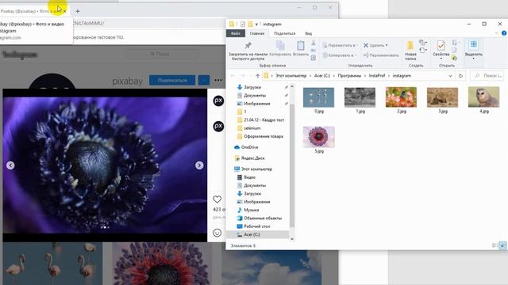The height and width of the screenshot is (285, 508).
Task: Open Explorer help question mark icon
Action: coord(504,33)
